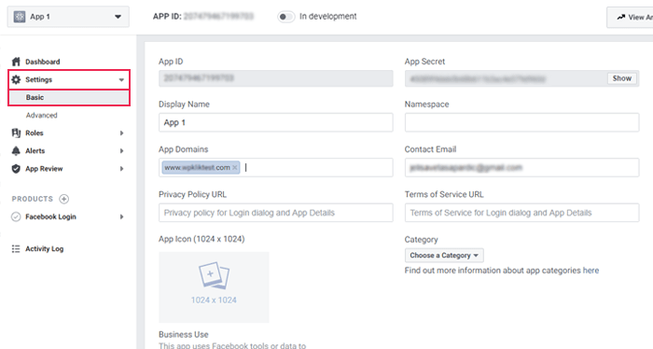Click the Settings gear icon
This screenshot has height=349, width=653.
[16, 79]
